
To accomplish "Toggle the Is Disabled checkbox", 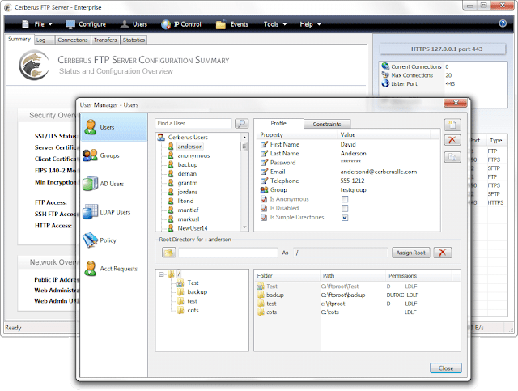I will click(x=345, y=208).
